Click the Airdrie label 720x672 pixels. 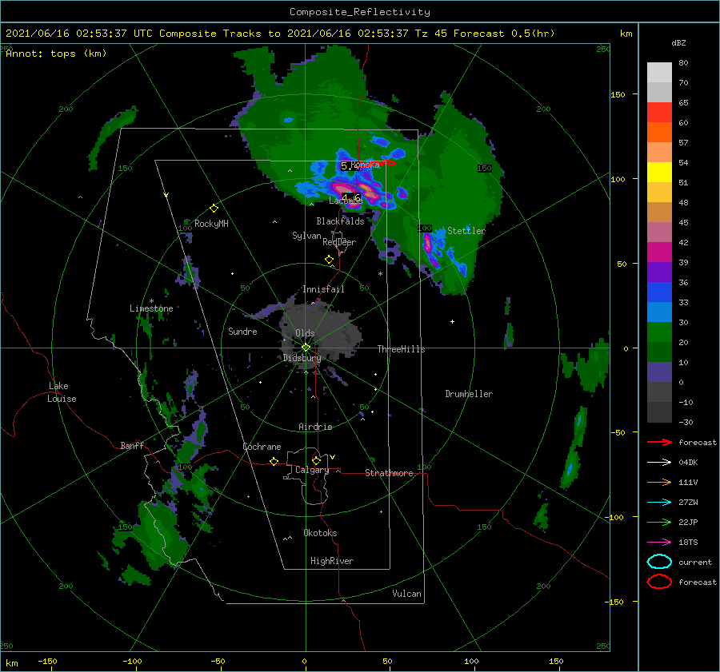(315, 427)
